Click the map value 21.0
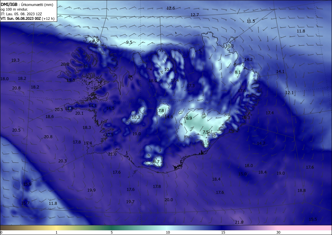 [112, 154]
